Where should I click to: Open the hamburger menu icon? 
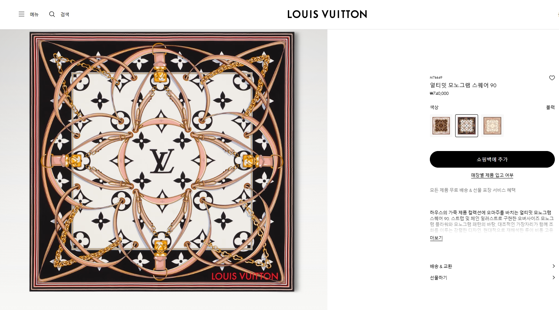coord(22,14)
